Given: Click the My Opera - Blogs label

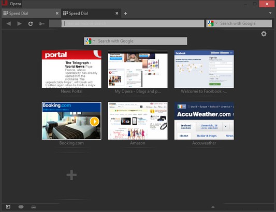Looking at the screenshot, I should pos(138,91).
